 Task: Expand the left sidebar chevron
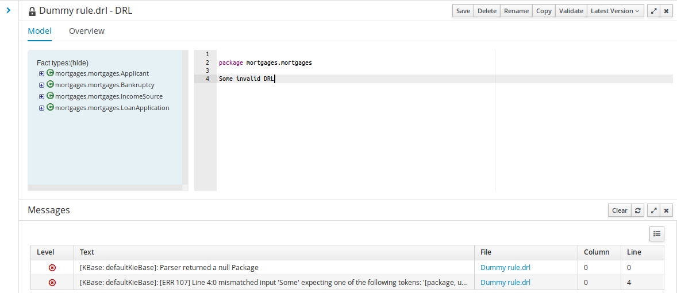[x=9, y=10]
